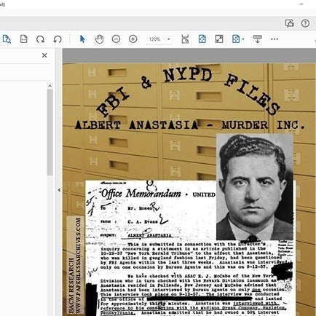
Task: Minimize the Acrobat window
Action: [301, 4]
